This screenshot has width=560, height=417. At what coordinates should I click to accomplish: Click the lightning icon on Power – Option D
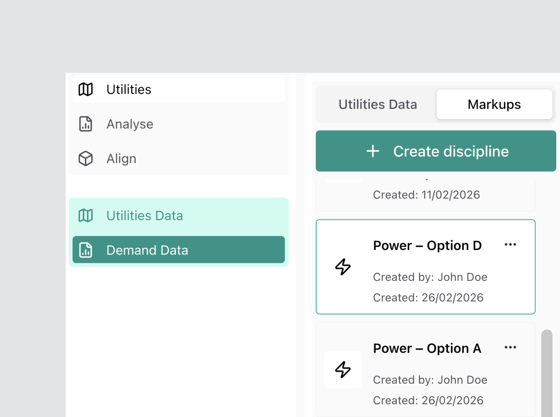pos(343,267)
